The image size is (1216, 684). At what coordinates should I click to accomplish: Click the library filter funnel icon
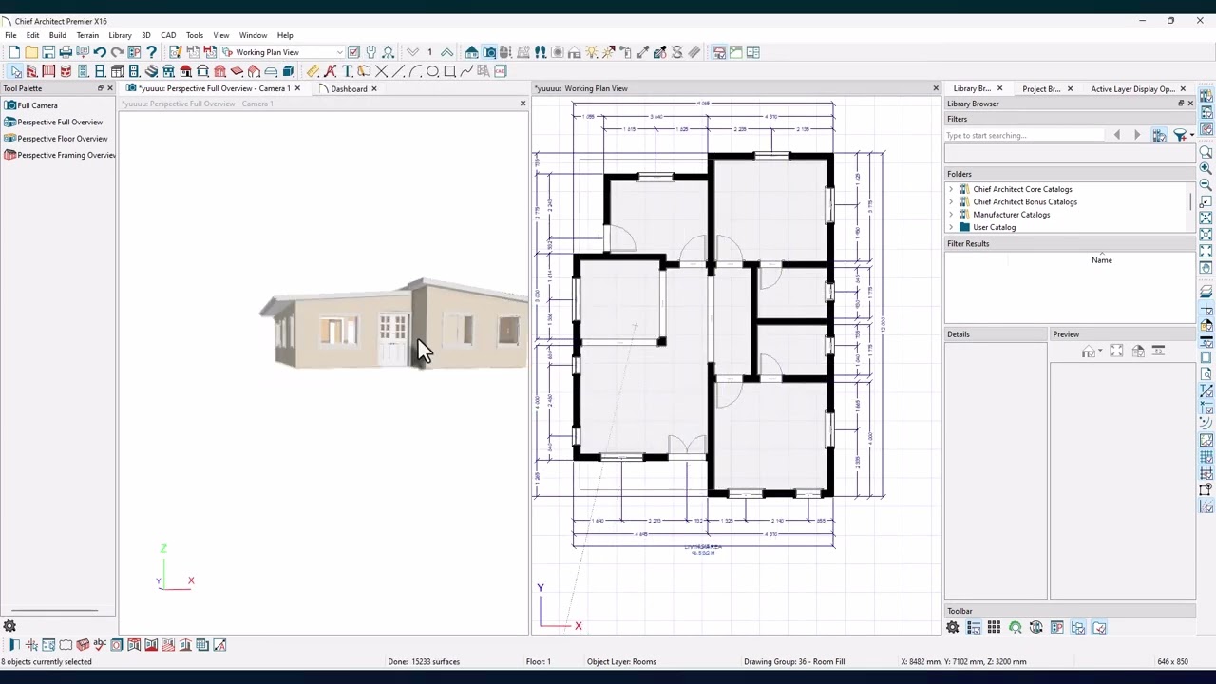[x=1179, y=135]
